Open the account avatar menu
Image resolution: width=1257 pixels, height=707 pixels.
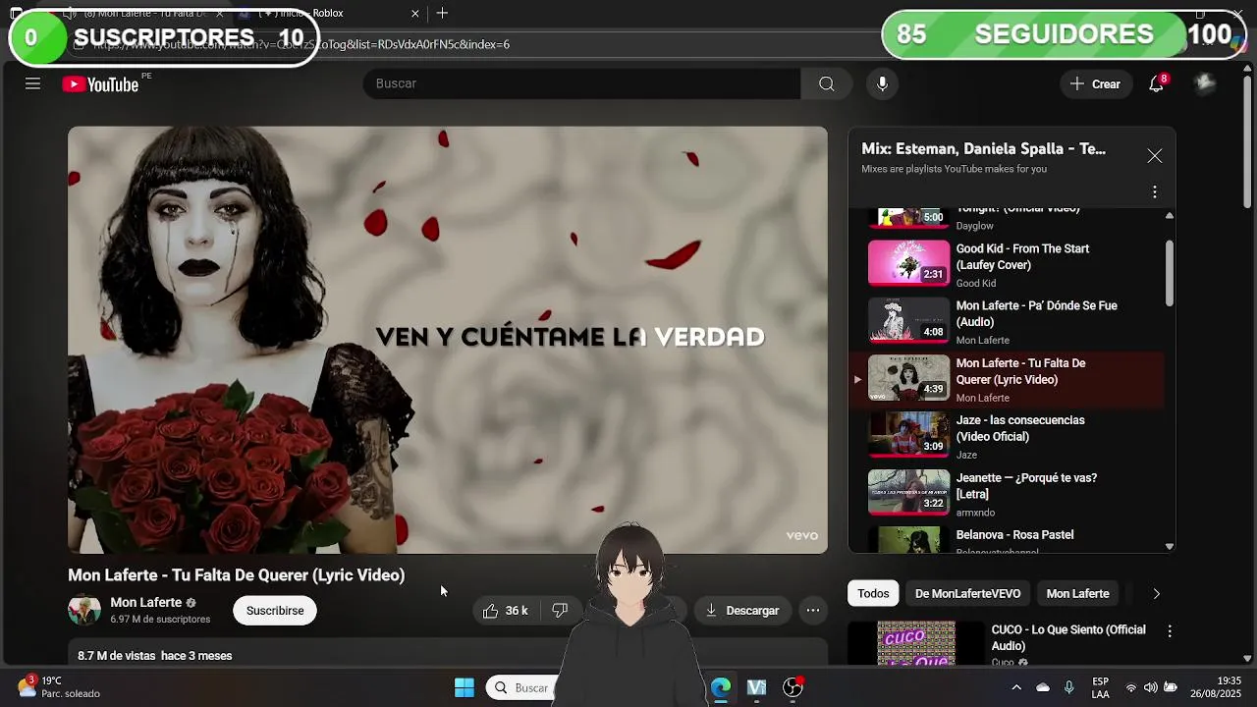(x=1205, y=83)
